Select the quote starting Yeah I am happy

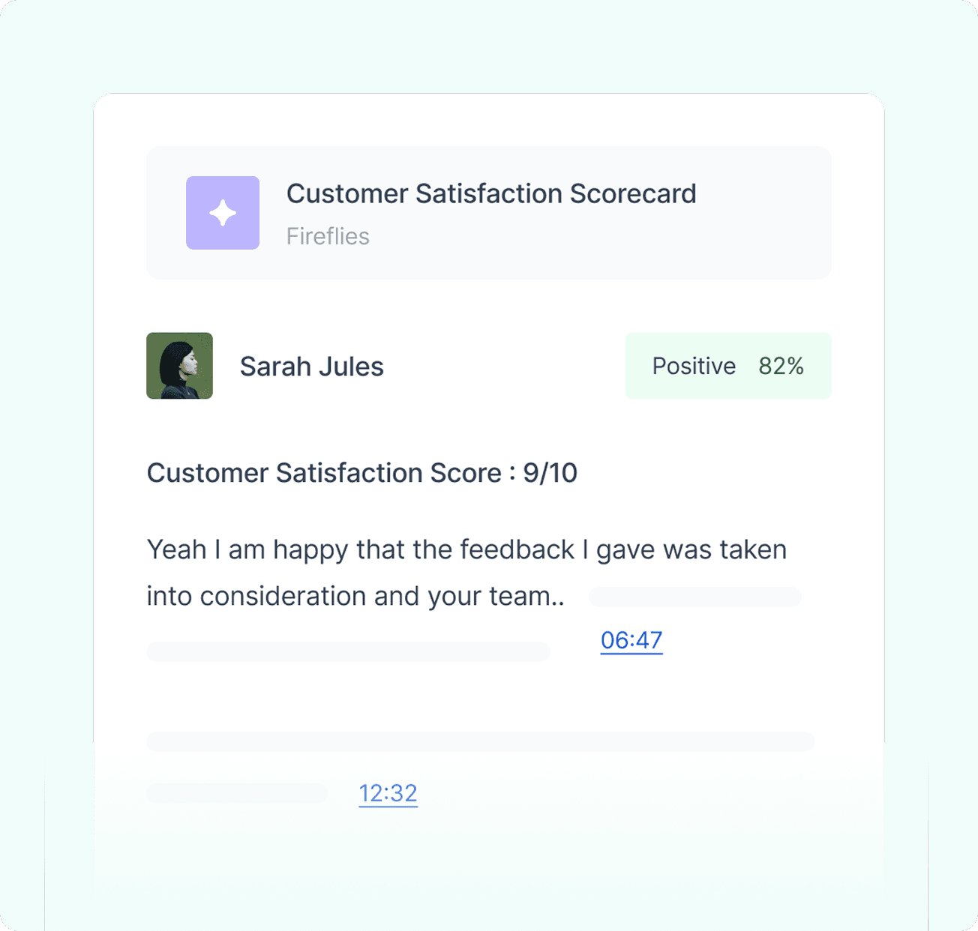click(466, 573)
